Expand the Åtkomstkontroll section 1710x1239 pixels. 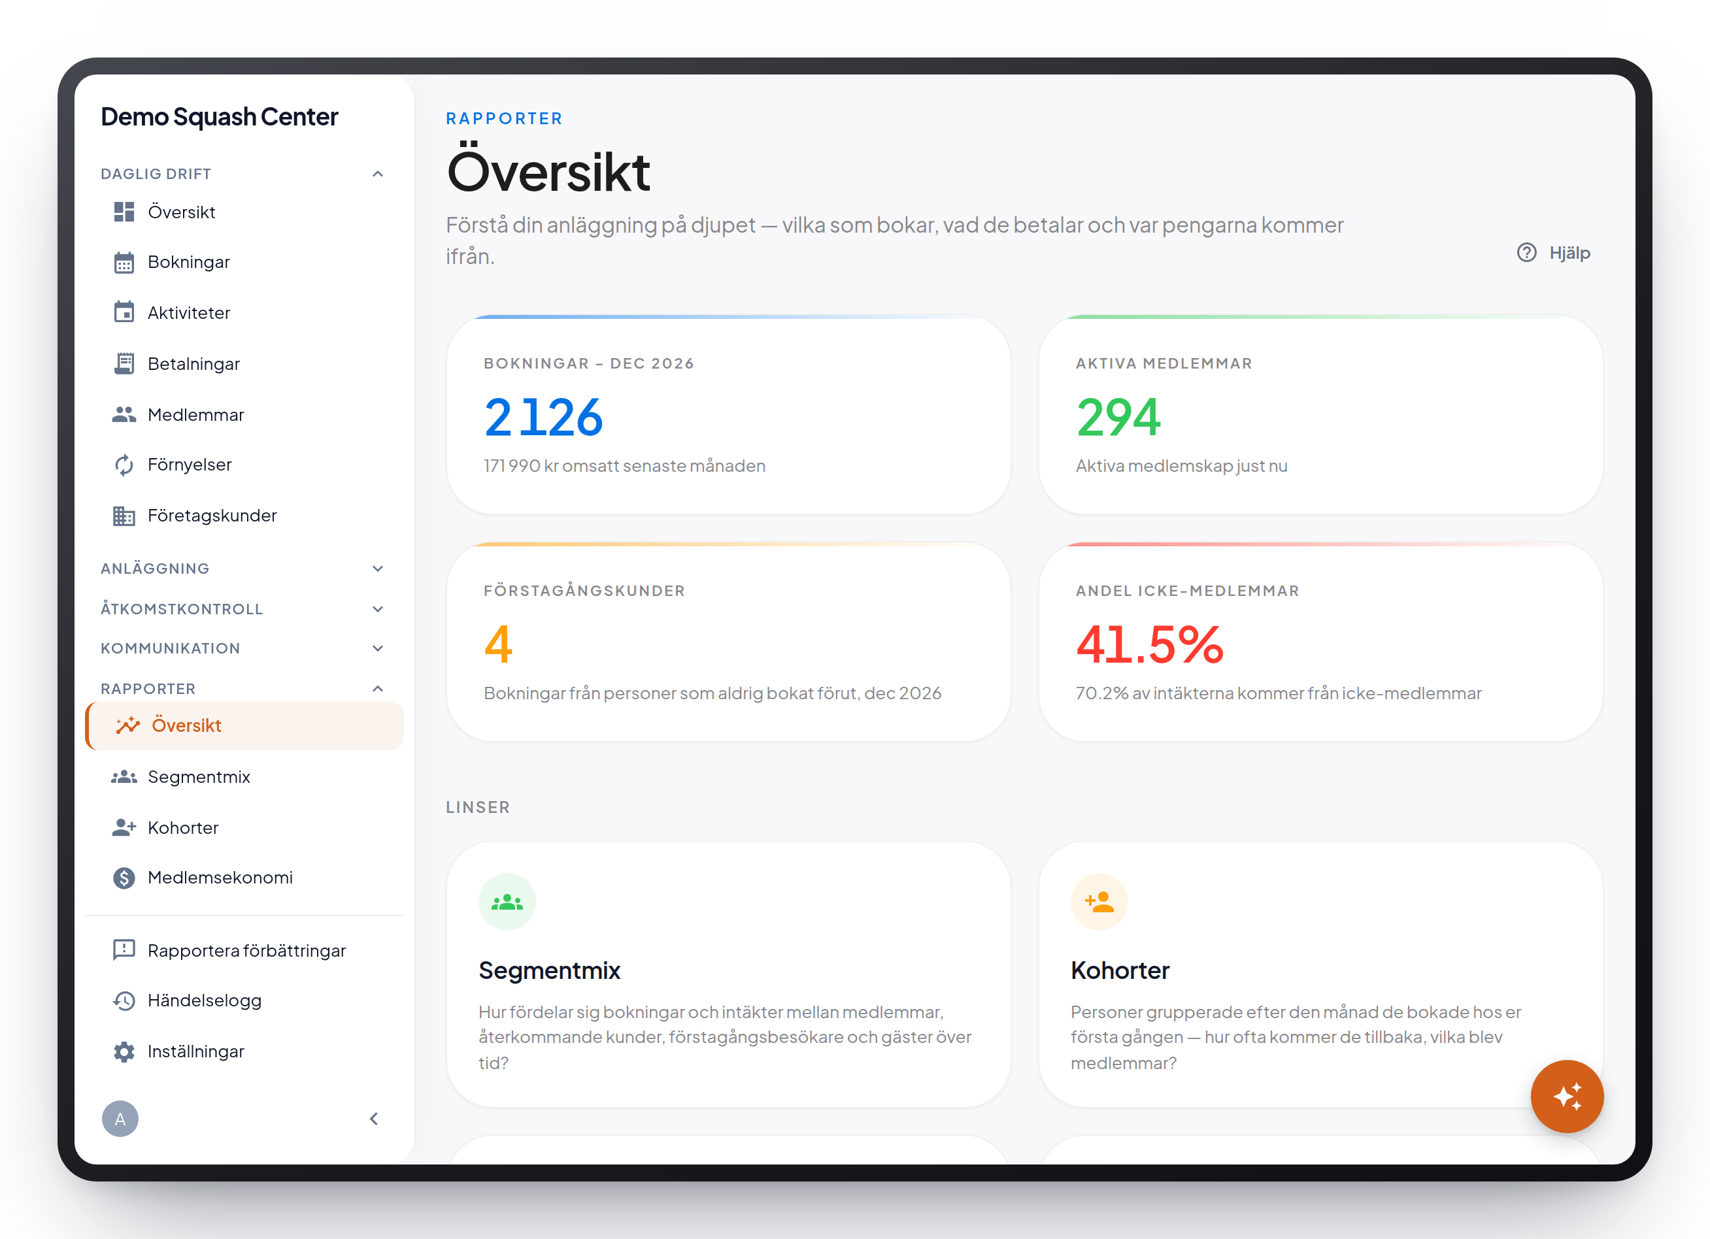click(378, 609)
